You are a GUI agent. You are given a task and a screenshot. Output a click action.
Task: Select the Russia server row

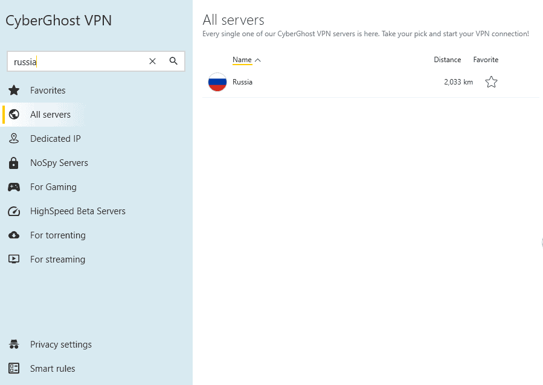pos(370,82)
